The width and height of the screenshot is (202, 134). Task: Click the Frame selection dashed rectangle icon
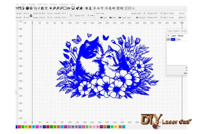coord(65,8)
